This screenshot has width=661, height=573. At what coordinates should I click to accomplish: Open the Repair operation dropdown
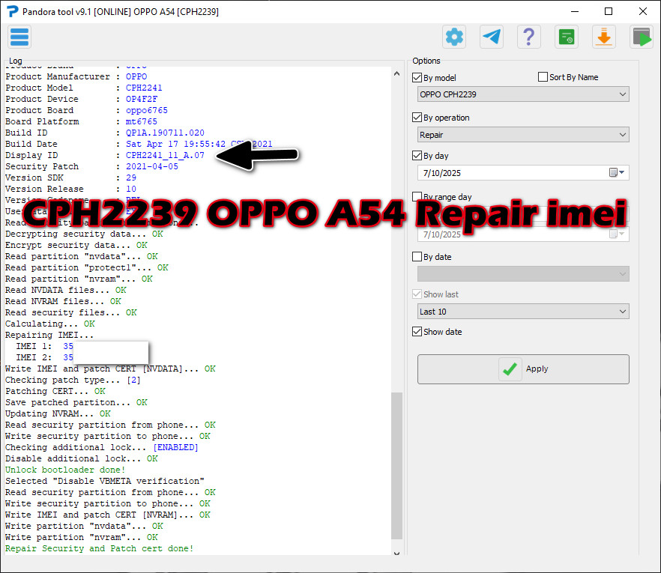pyautogui.click(x=523, y=135)
